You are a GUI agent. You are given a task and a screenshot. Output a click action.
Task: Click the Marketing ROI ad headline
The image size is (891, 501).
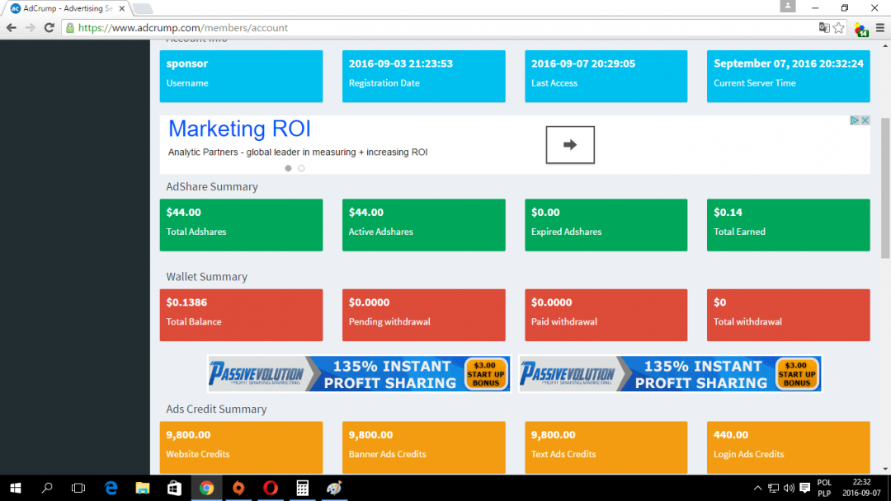[239, 129]
